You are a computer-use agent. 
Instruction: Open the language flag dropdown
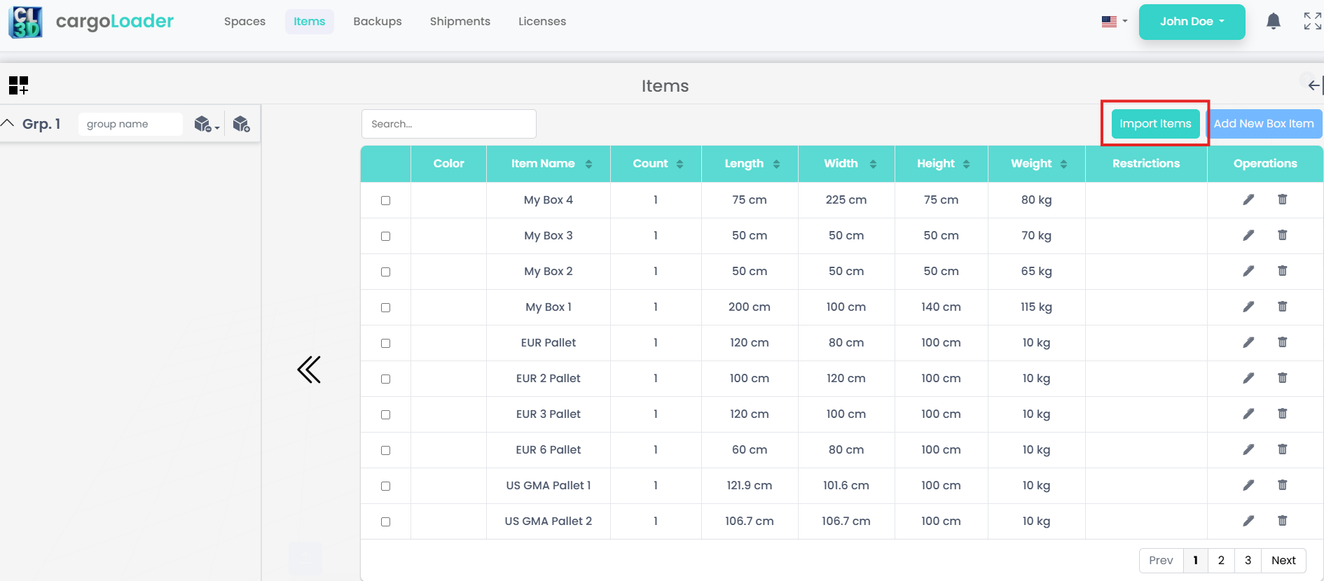(1114, 22)
